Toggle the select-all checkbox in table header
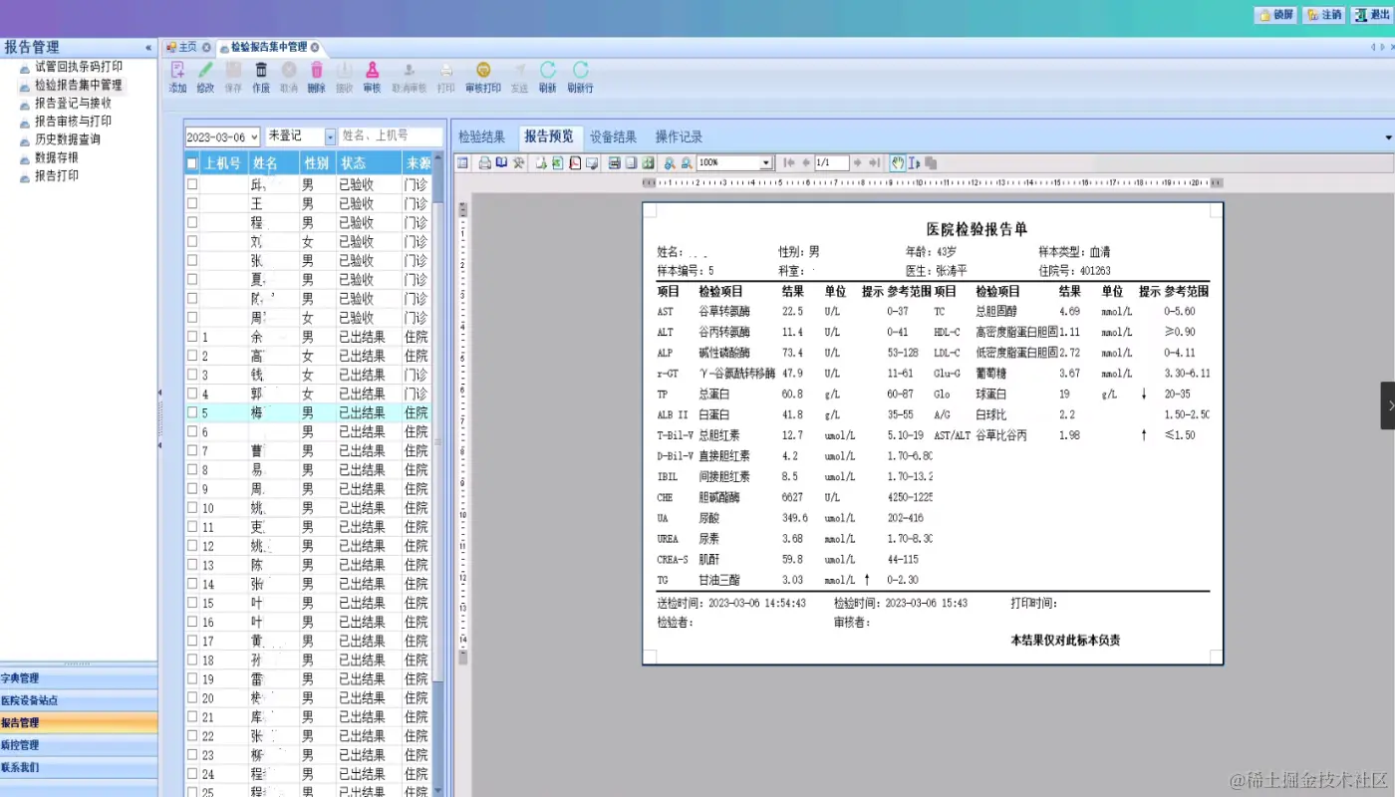The height and width of the screenshot is (797, 1395). click(192, 163)
